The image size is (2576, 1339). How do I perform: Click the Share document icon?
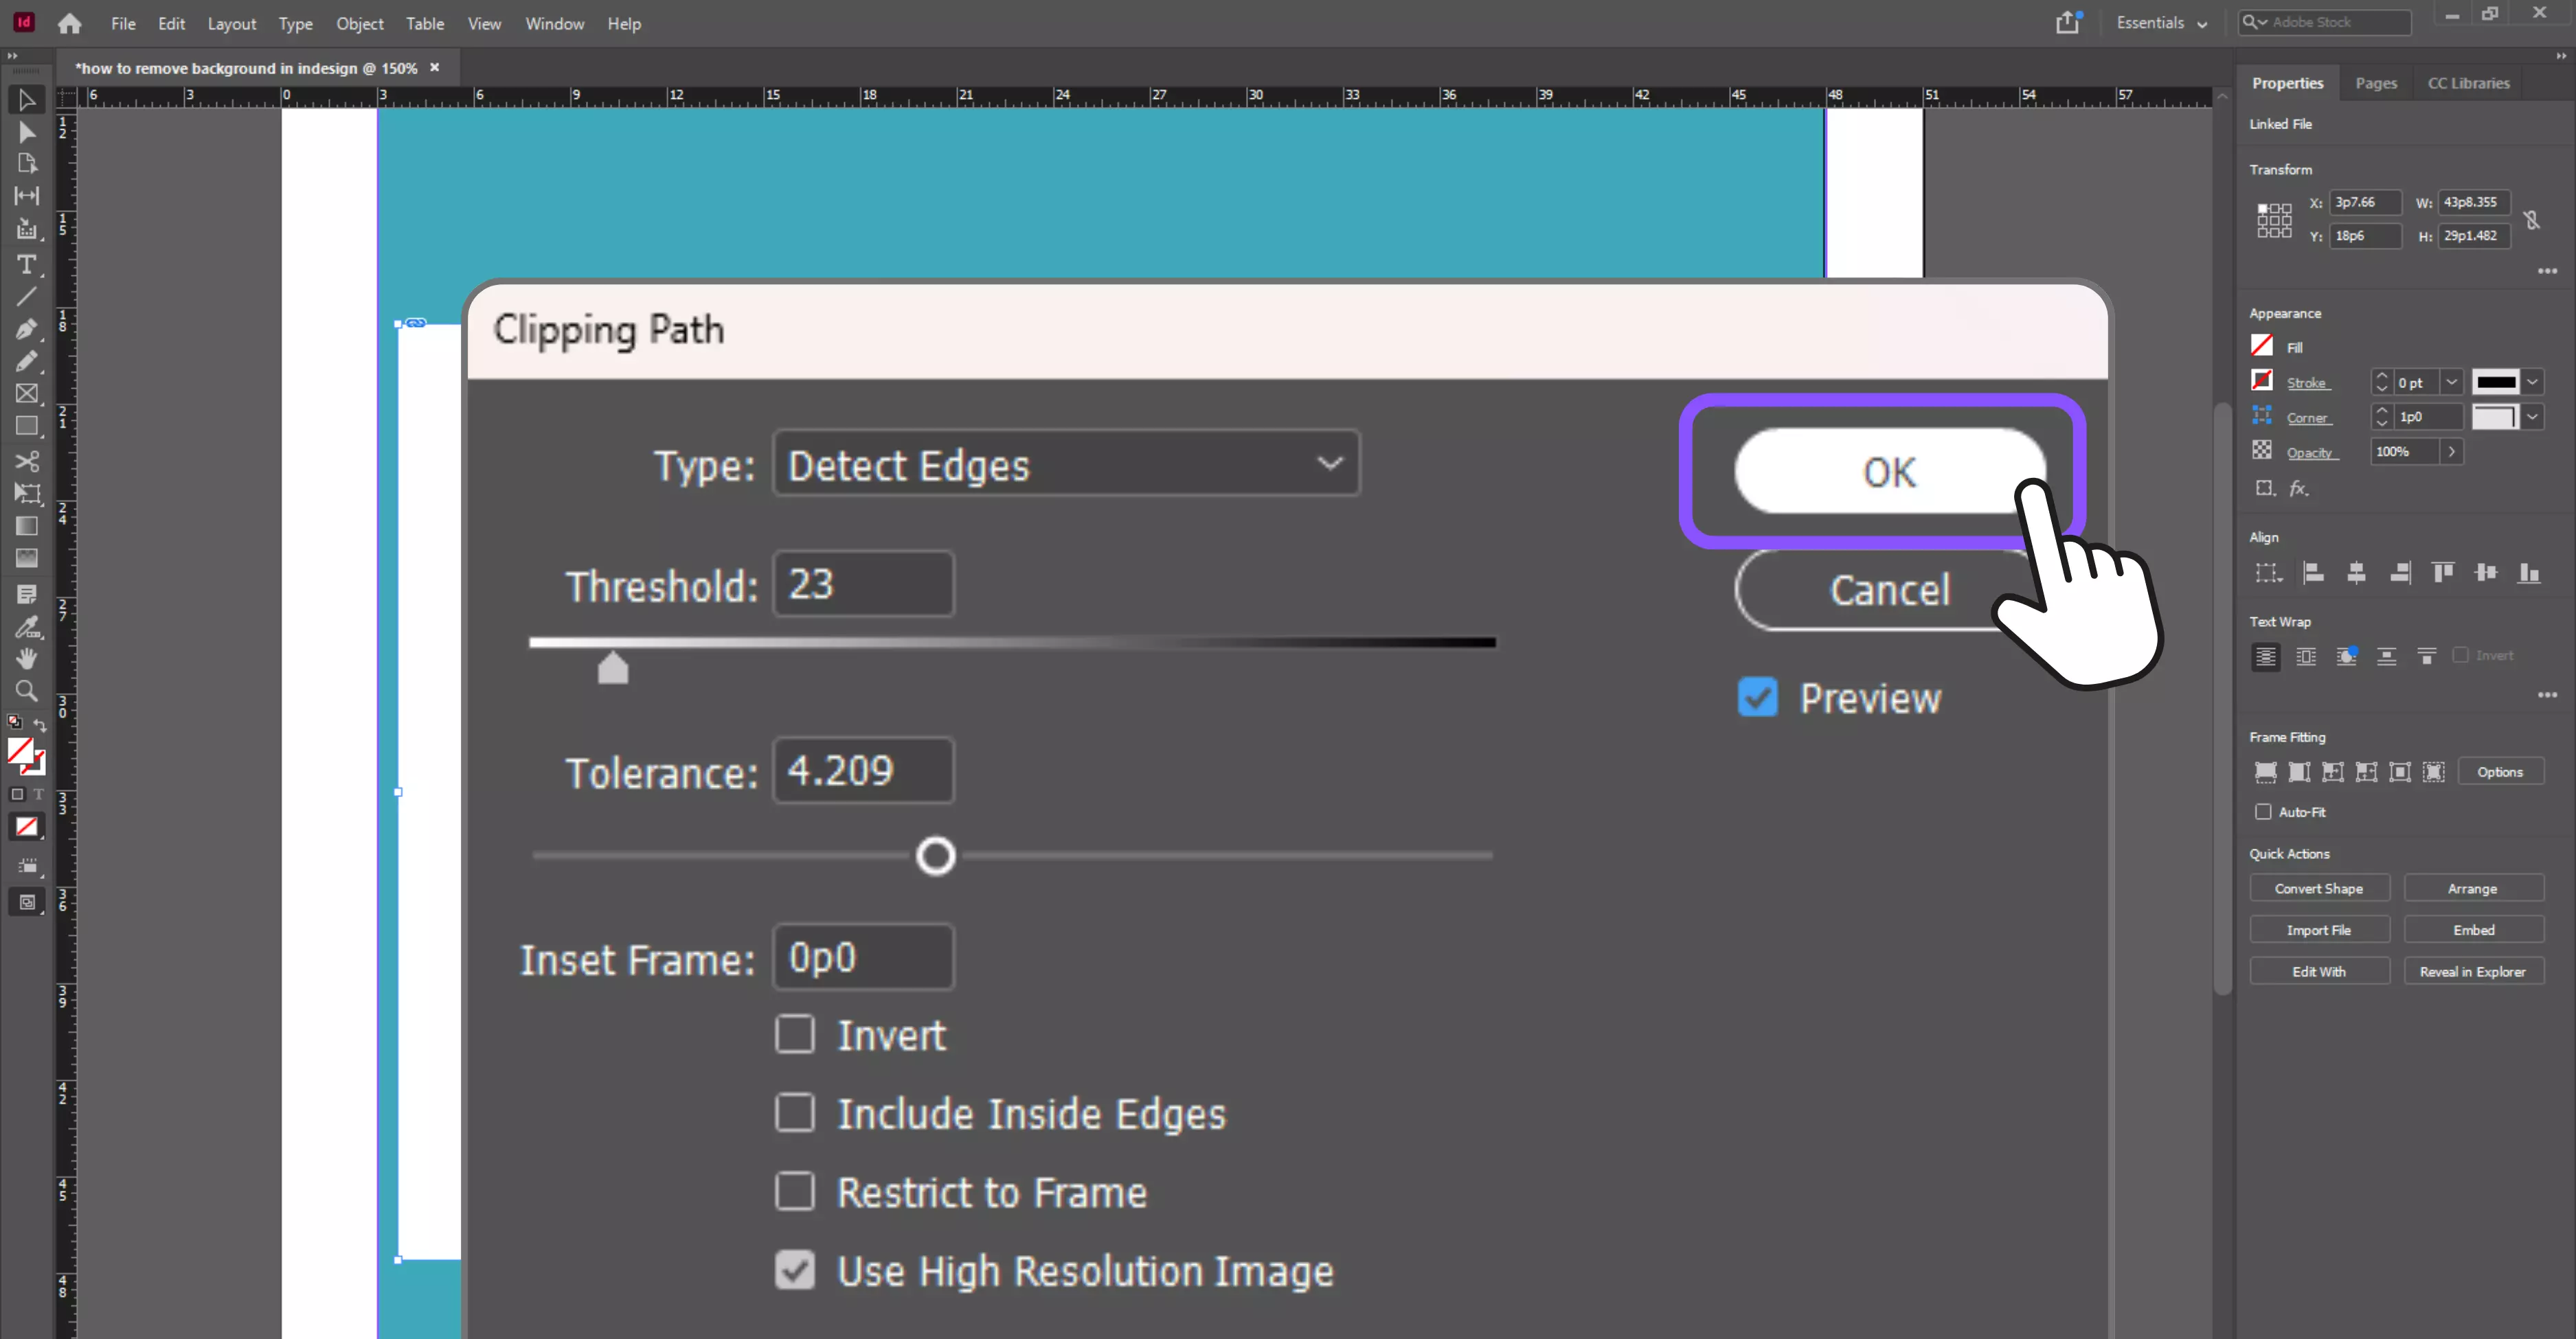click(x=2067, y=23)
